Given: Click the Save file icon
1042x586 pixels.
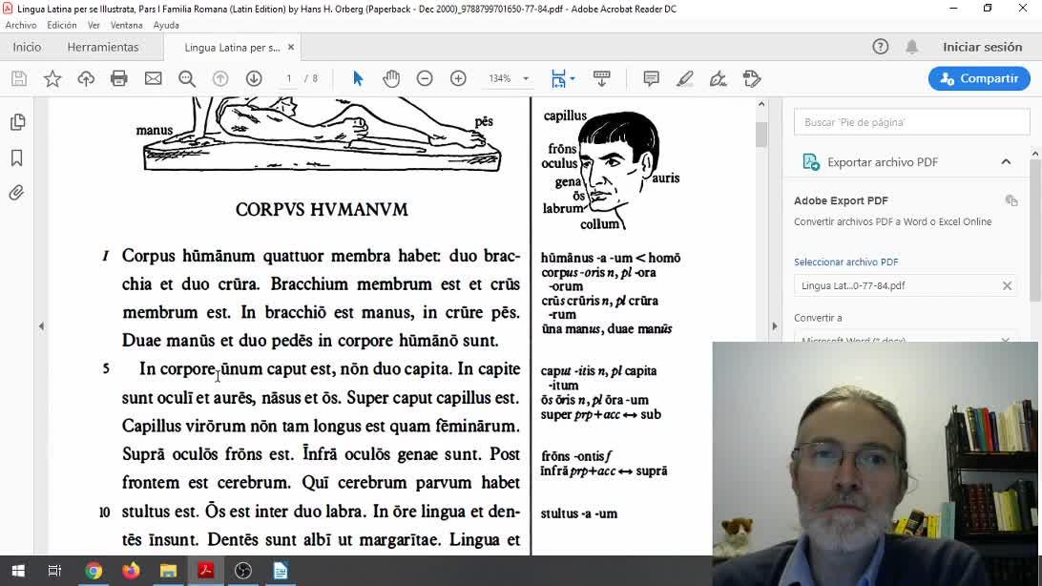Looking at the screenshot, I should point(19,78).
